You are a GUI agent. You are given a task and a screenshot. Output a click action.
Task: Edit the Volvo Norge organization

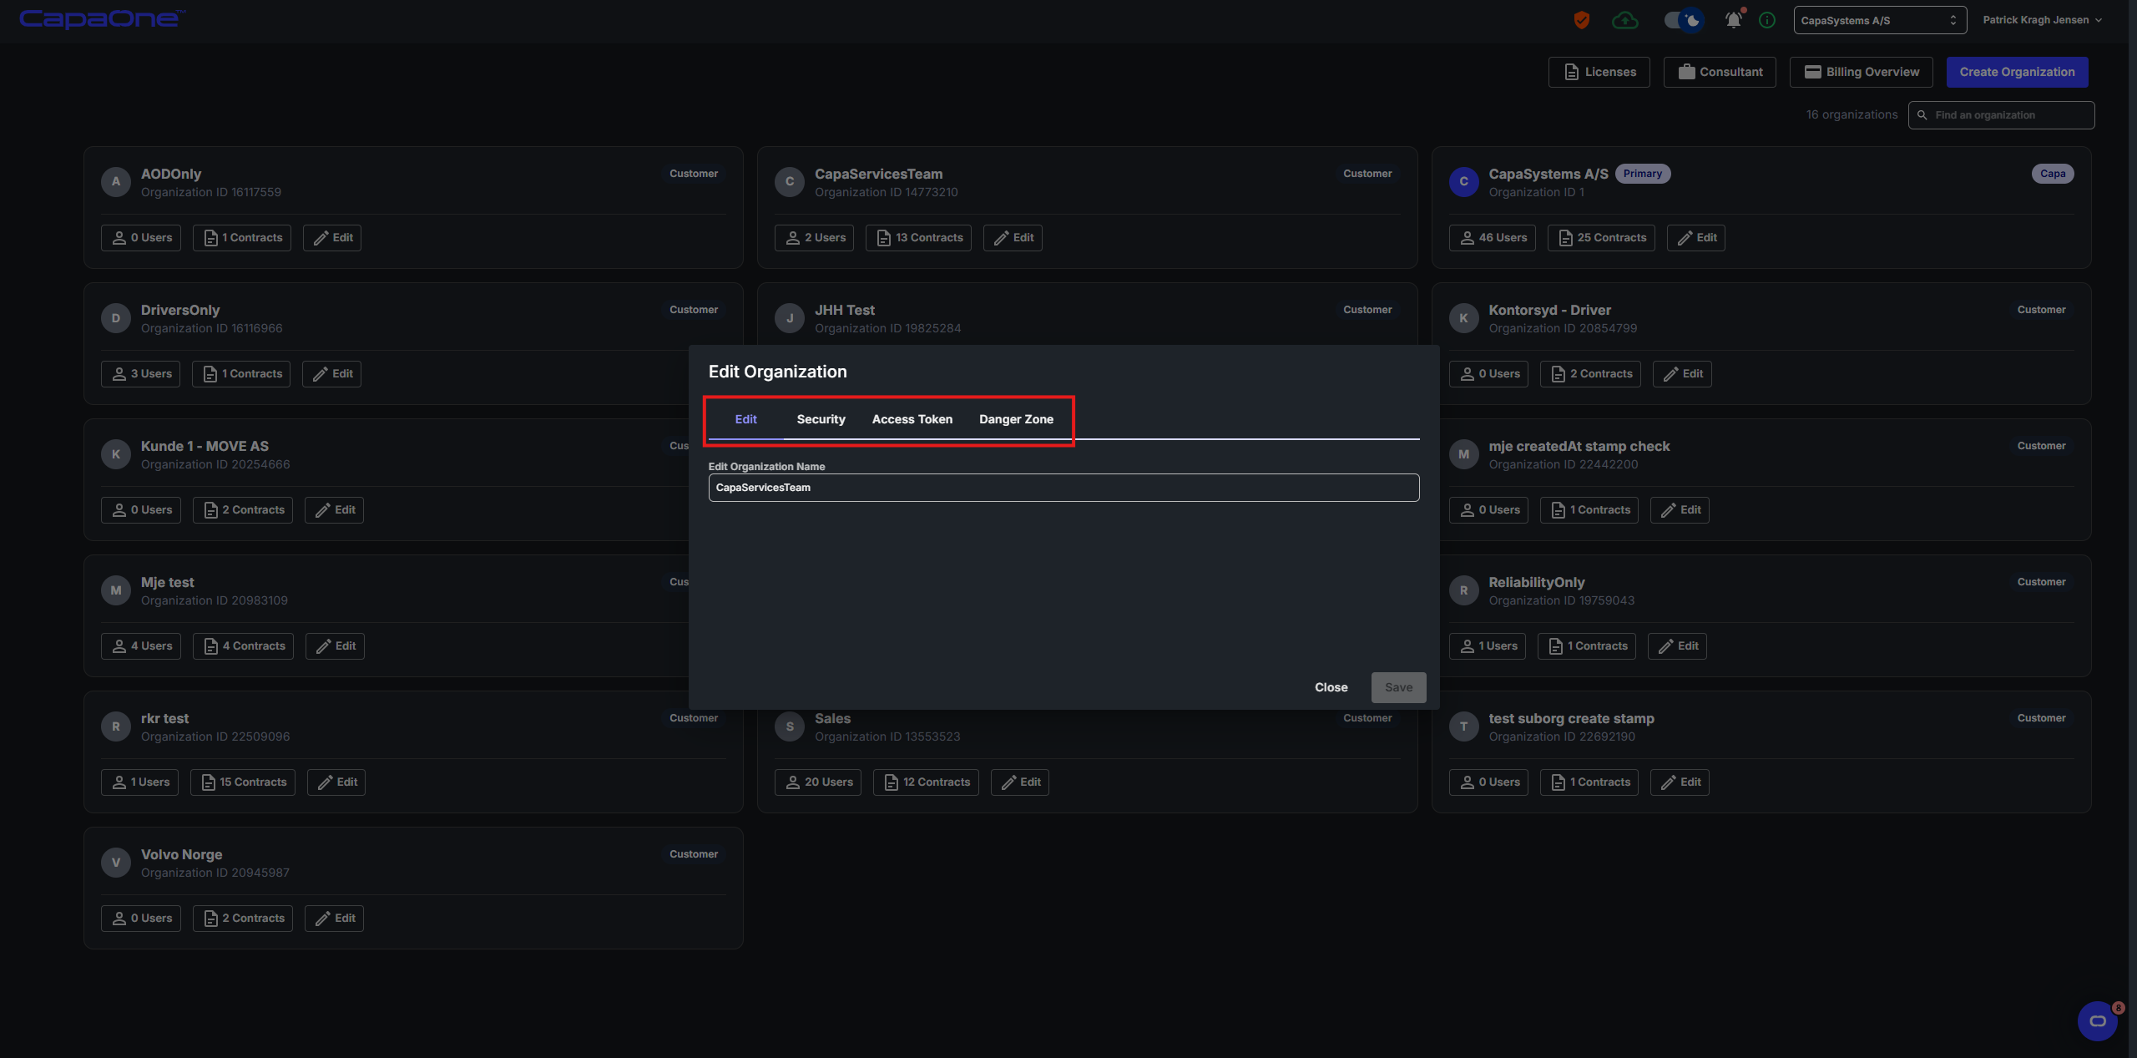tap(334, 919)
